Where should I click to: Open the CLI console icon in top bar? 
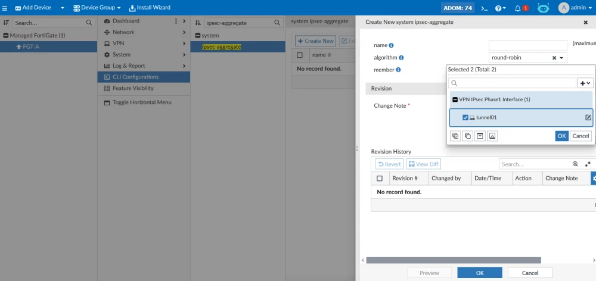coord(484,8)
